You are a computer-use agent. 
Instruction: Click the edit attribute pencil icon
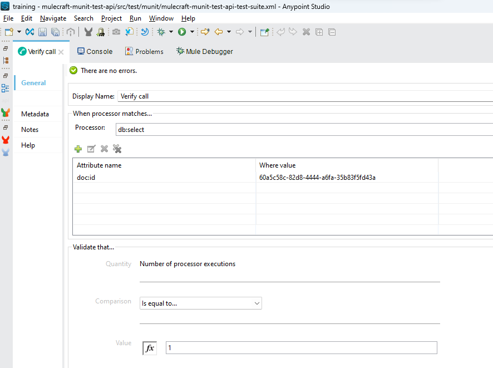pos(91,149)
